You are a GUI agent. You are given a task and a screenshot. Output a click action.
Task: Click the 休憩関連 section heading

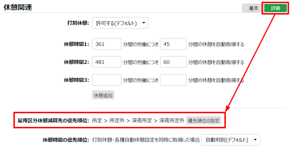(18, 7)
